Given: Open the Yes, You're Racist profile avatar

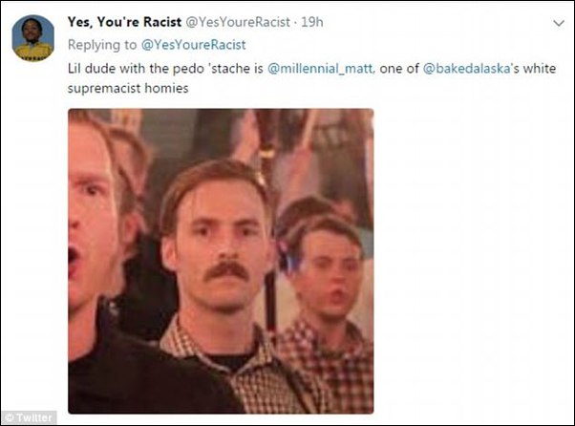Looking at the screenshot, I should click(x=33, y=38).
